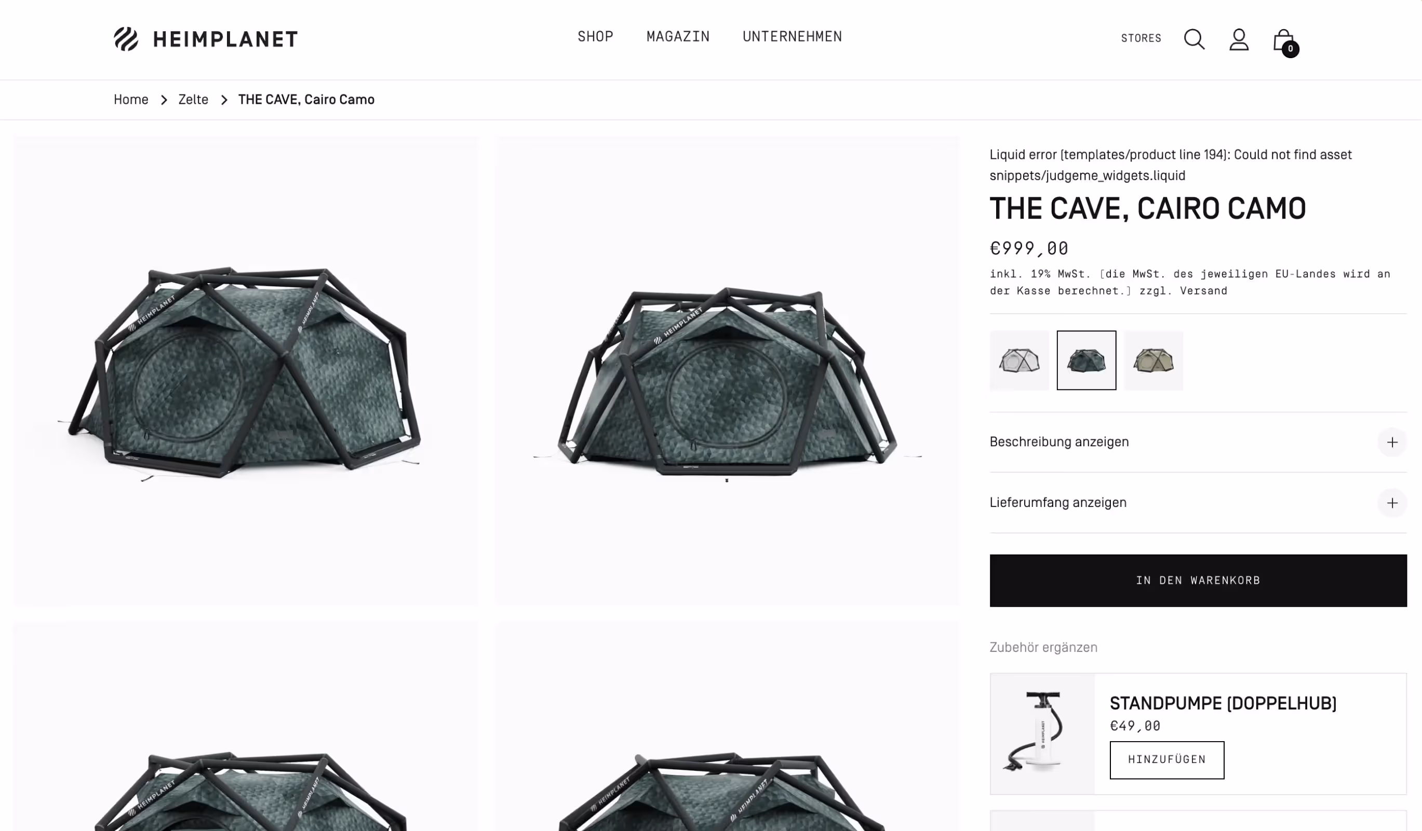The height and width of the screenshot is (831, 1422).
Task: Click the Heimplanet logo
Action: (x=205, y=39)
